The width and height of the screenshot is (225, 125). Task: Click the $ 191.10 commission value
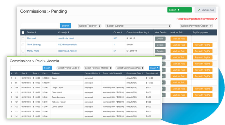(131, 38)
